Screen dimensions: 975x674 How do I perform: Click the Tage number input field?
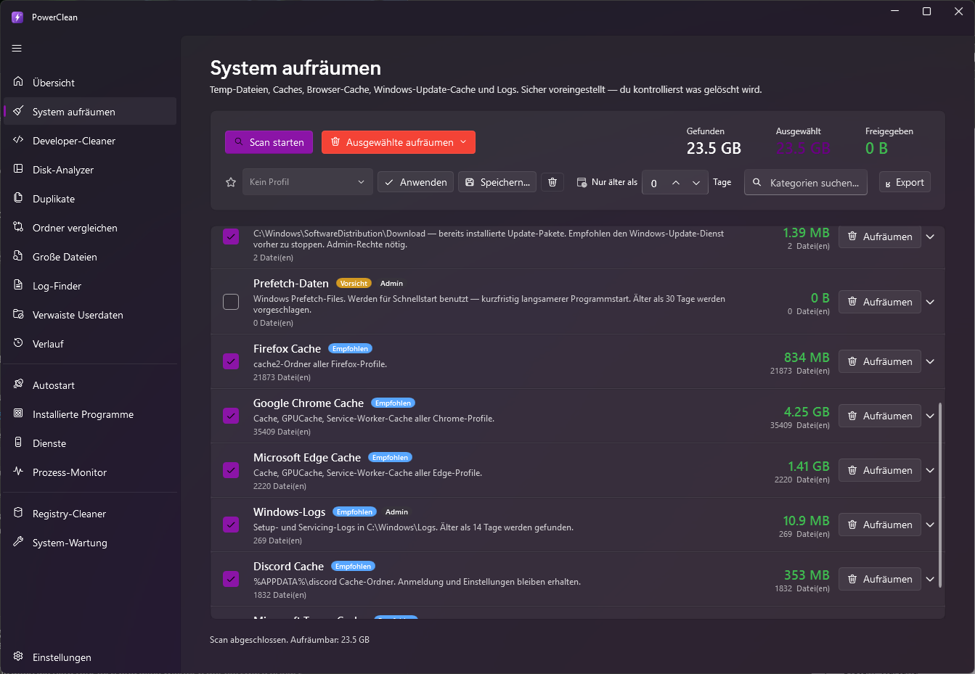(x=654, y=183)
